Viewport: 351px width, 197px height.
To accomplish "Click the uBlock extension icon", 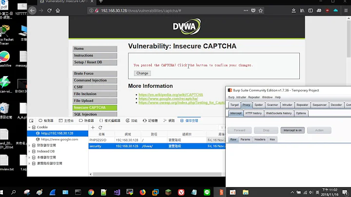I will click(327, 11).
